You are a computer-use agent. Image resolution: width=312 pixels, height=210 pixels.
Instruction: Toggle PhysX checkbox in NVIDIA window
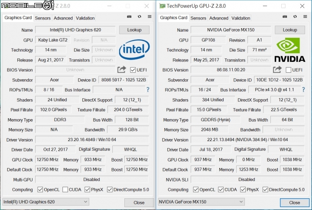[x=243, y=190]
